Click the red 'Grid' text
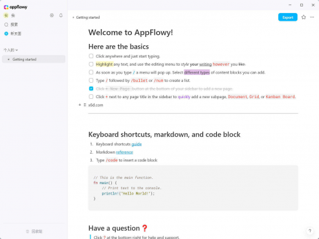This screenshot has width=319, height=239. 254,97
